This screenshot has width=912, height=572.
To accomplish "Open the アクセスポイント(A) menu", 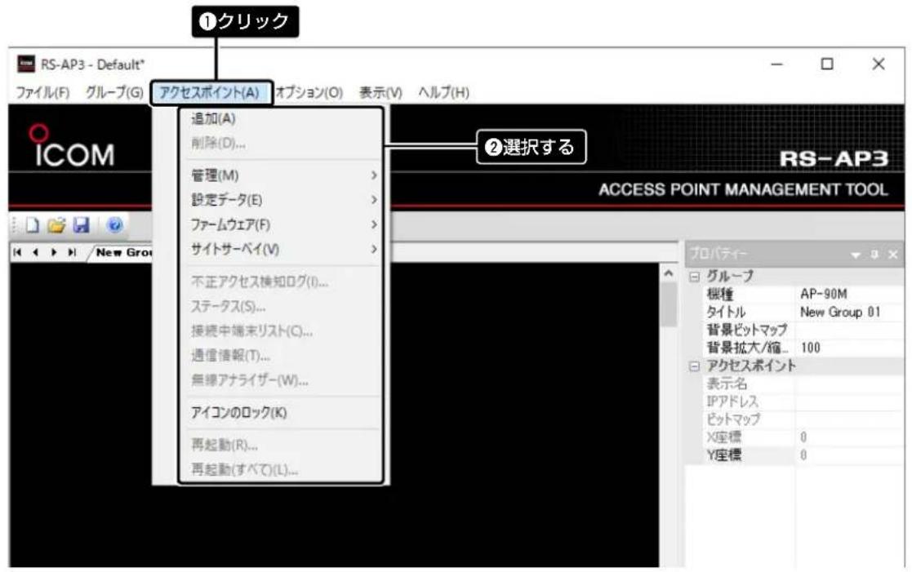I will (210, 92).
